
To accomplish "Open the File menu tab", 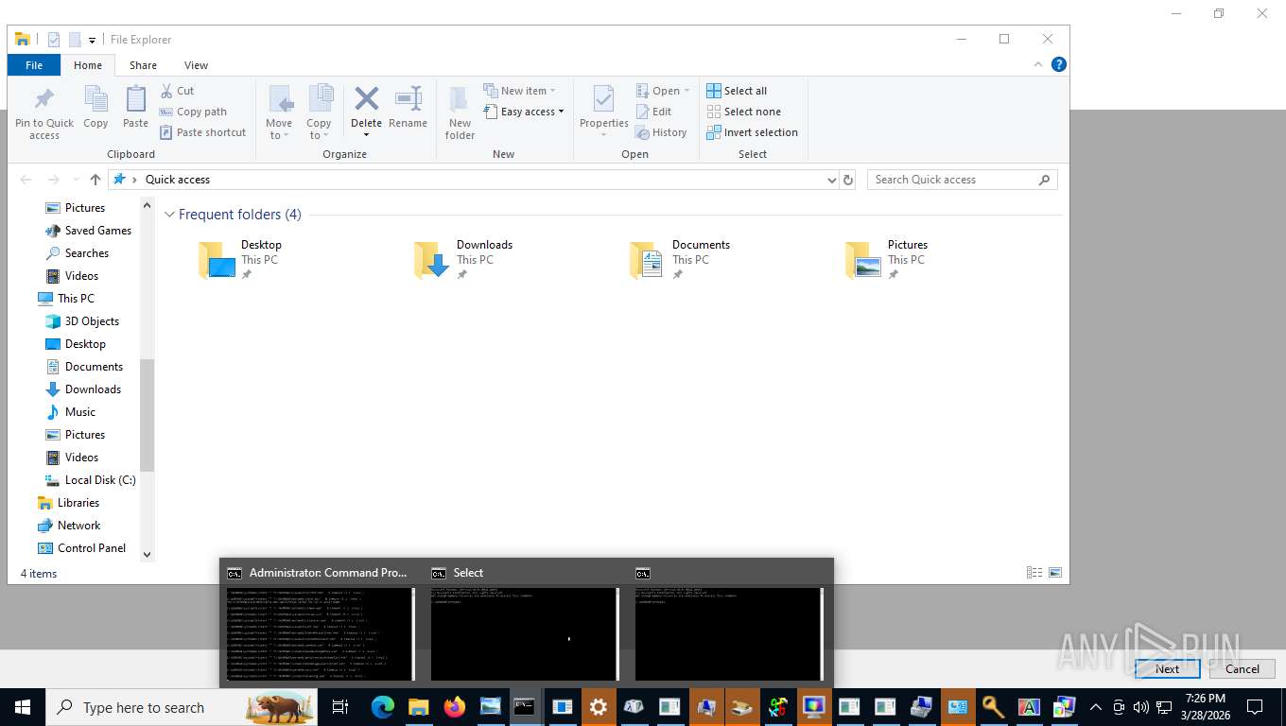I will [34, 65].
